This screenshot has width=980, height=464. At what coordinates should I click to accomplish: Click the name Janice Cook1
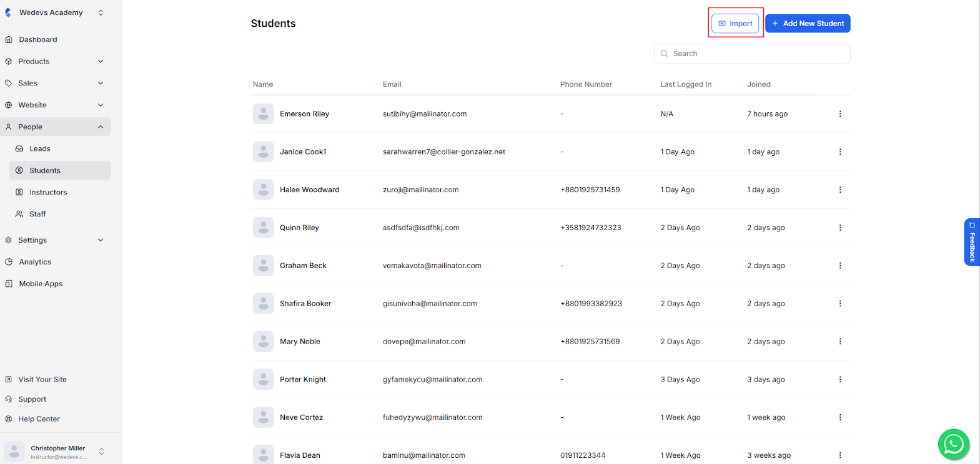click(303, 152)
